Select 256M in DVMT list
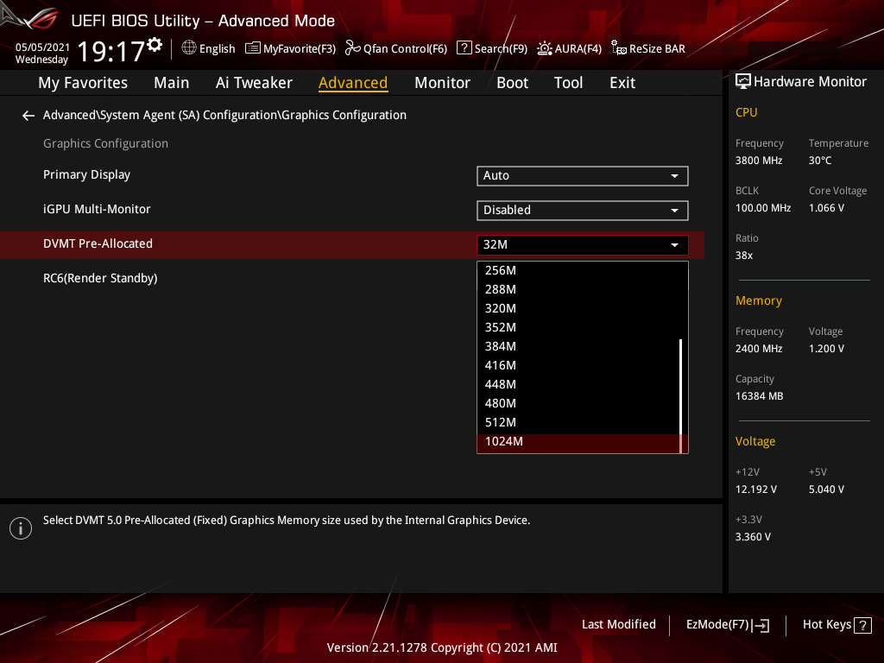Screen dimensions: 884x663 click(x=578, y=270)
